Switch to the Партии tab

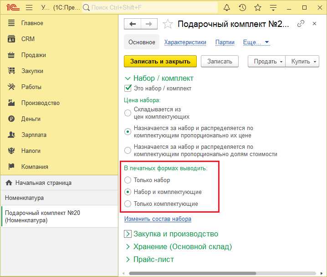coord(225,42)
